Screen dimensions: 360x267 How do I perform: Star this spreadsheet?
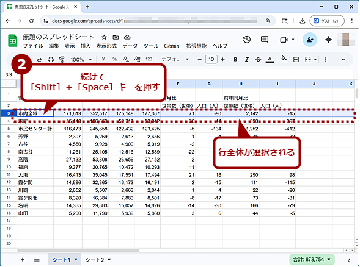(x=104, y=37)
